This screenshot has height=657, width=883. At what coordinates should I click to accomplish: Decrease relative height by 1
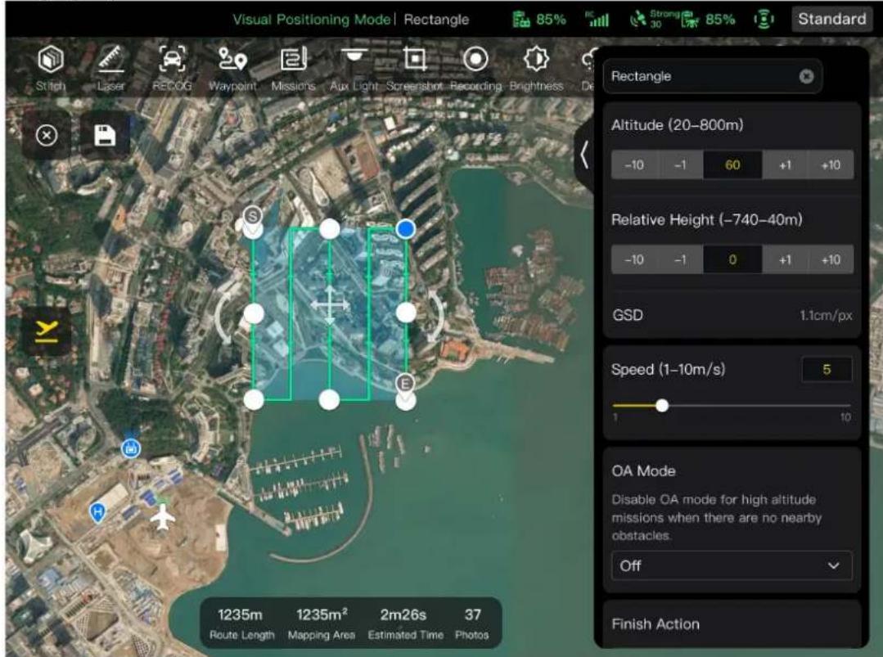tap(680, 259)
